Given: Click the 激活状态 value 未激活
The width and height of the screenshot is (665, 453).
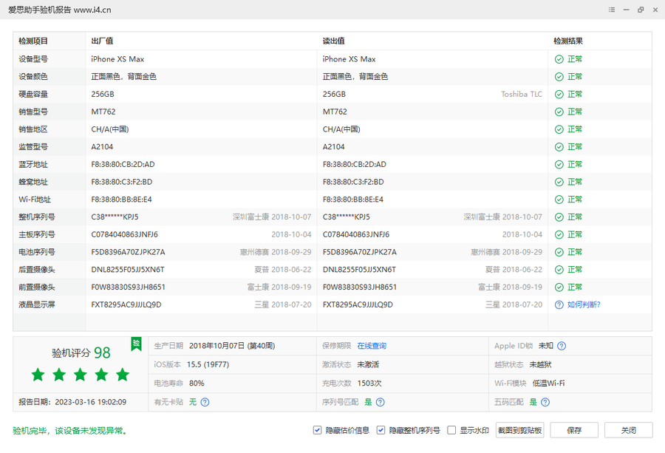Looking at the screenshot, I should (x=368, y=364).
